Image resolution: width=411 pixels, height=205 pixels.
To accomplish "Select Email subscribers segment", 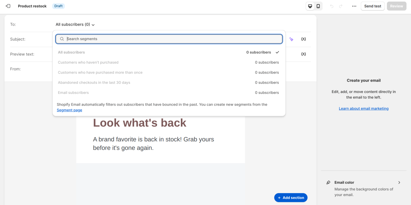I will click(x=73, y=93).
